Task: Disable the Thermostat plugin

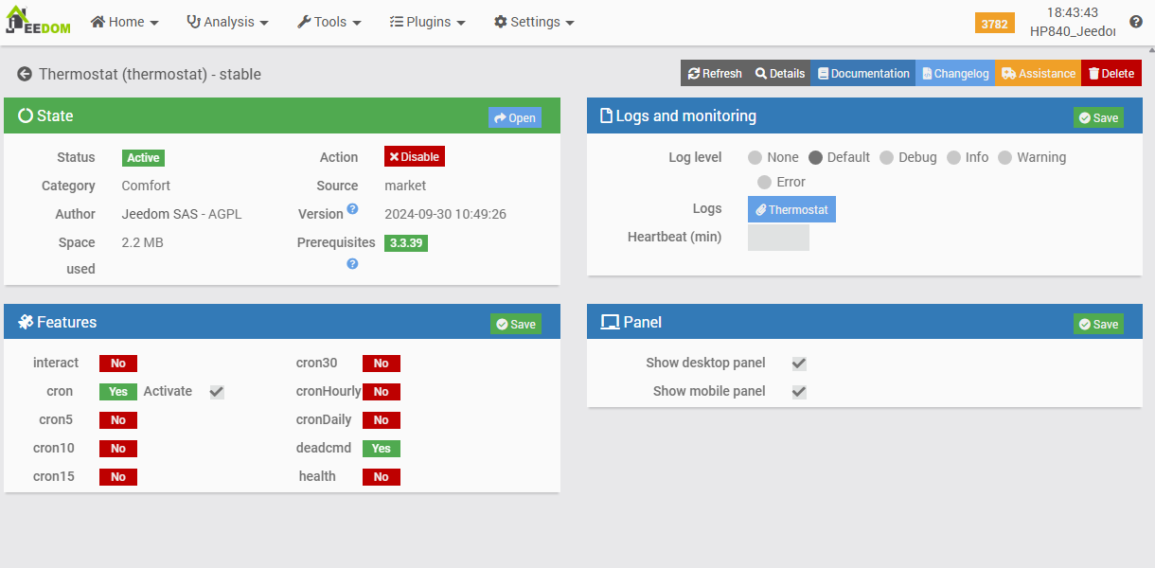Action: [x=414, y=157]
